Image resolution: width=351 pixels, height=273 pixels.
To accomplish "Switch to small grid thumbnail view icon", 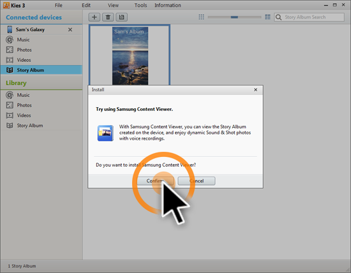I will 201,17.
